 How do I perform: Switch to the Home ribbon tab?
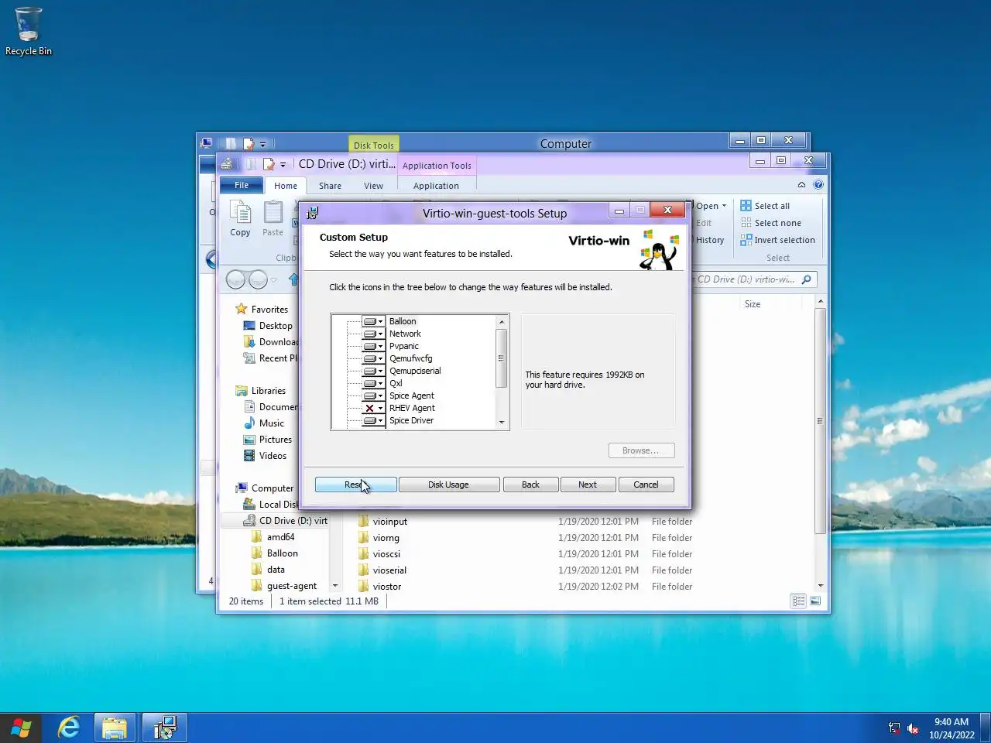pos(285,186)
